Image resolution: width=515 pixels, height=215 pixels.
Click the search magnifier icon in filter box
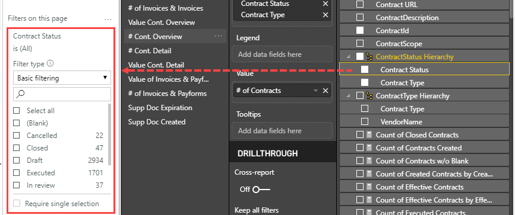coord(20,94)
